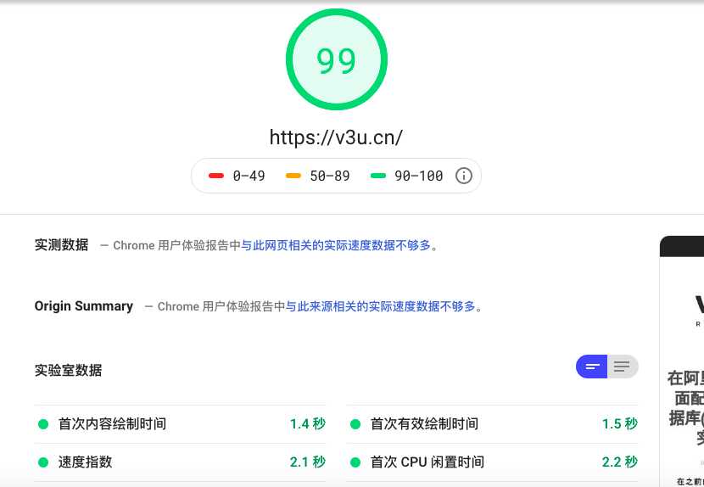Click the 1.4 秒 value
The width and height of the screenshot is (704, 487).
308,423
